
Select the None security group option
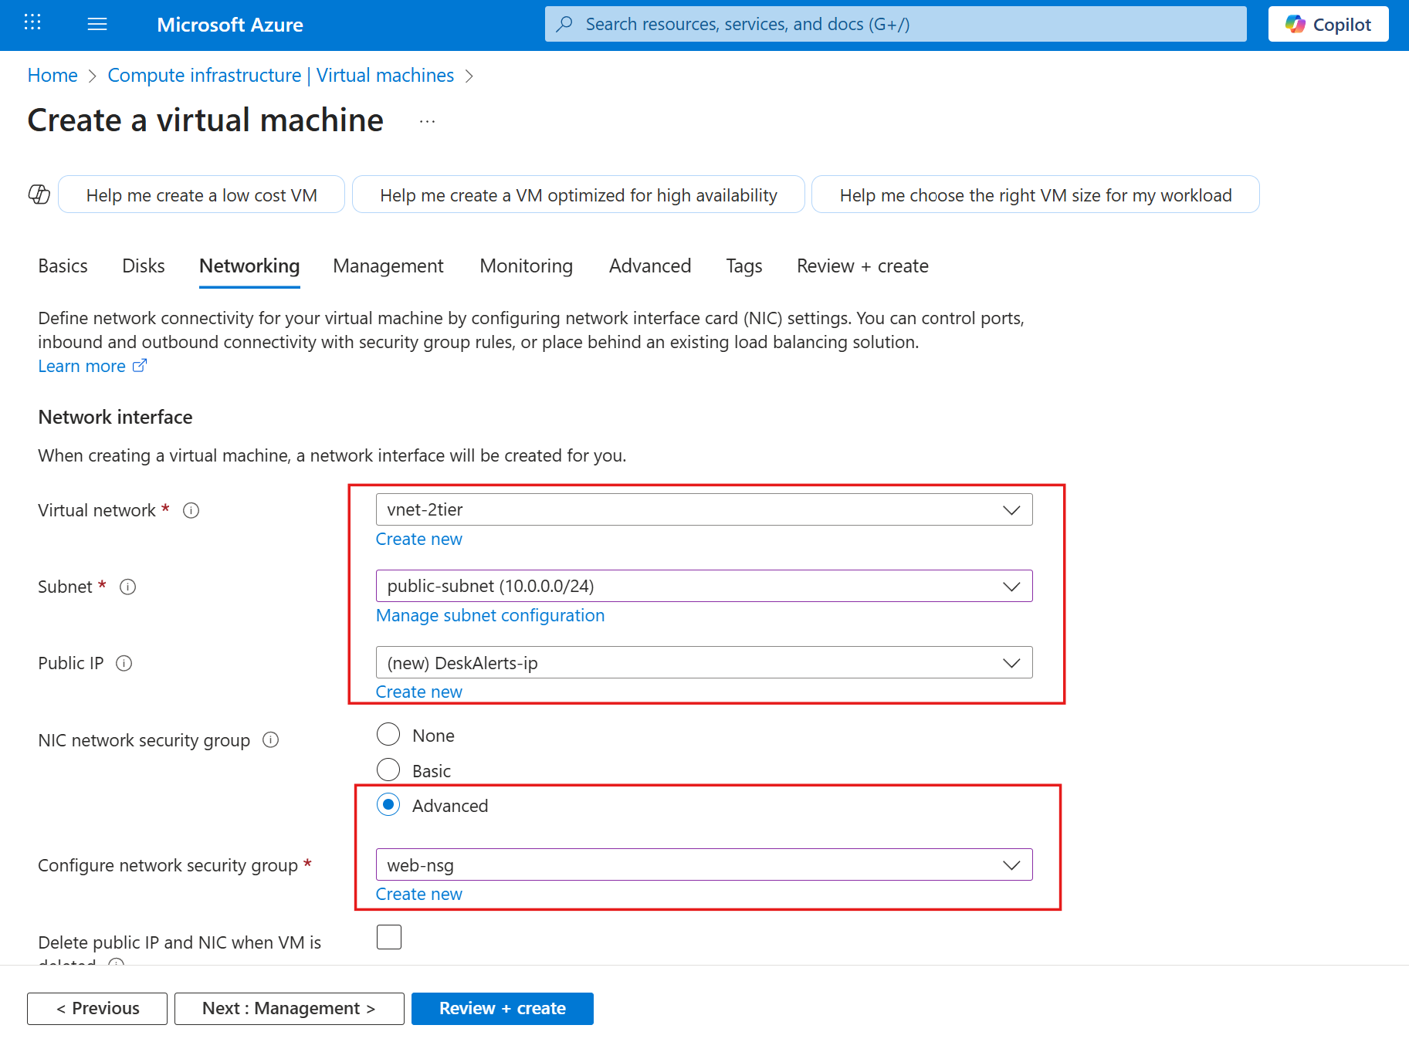point(388,734)
